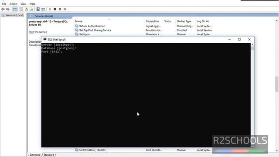Click the Natural Authentication service gear icon
This screenshot has width=279, height=157.
tap(76, 26)
